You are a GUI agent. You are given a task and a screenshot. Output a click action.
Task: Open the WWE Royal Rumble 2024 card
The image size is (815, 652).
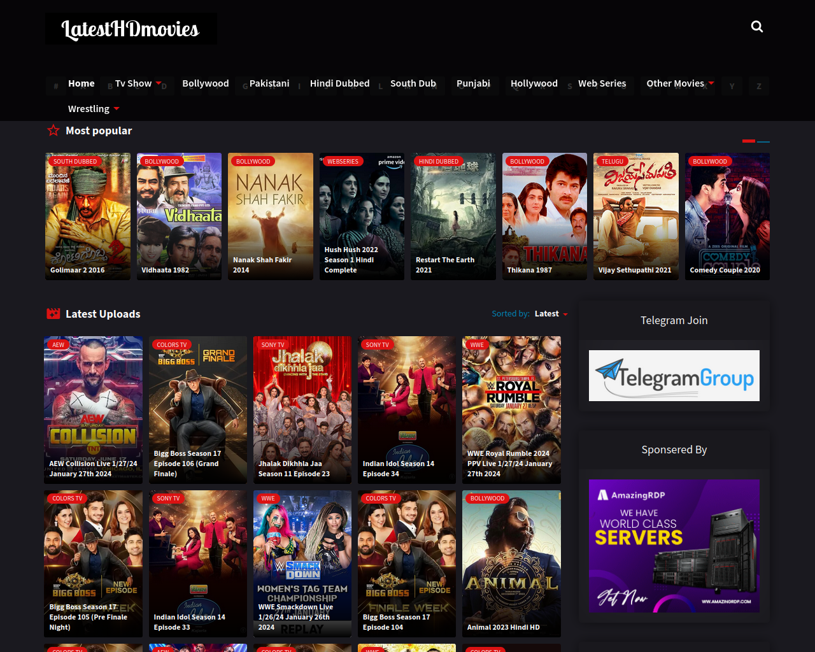coord(511,410)
